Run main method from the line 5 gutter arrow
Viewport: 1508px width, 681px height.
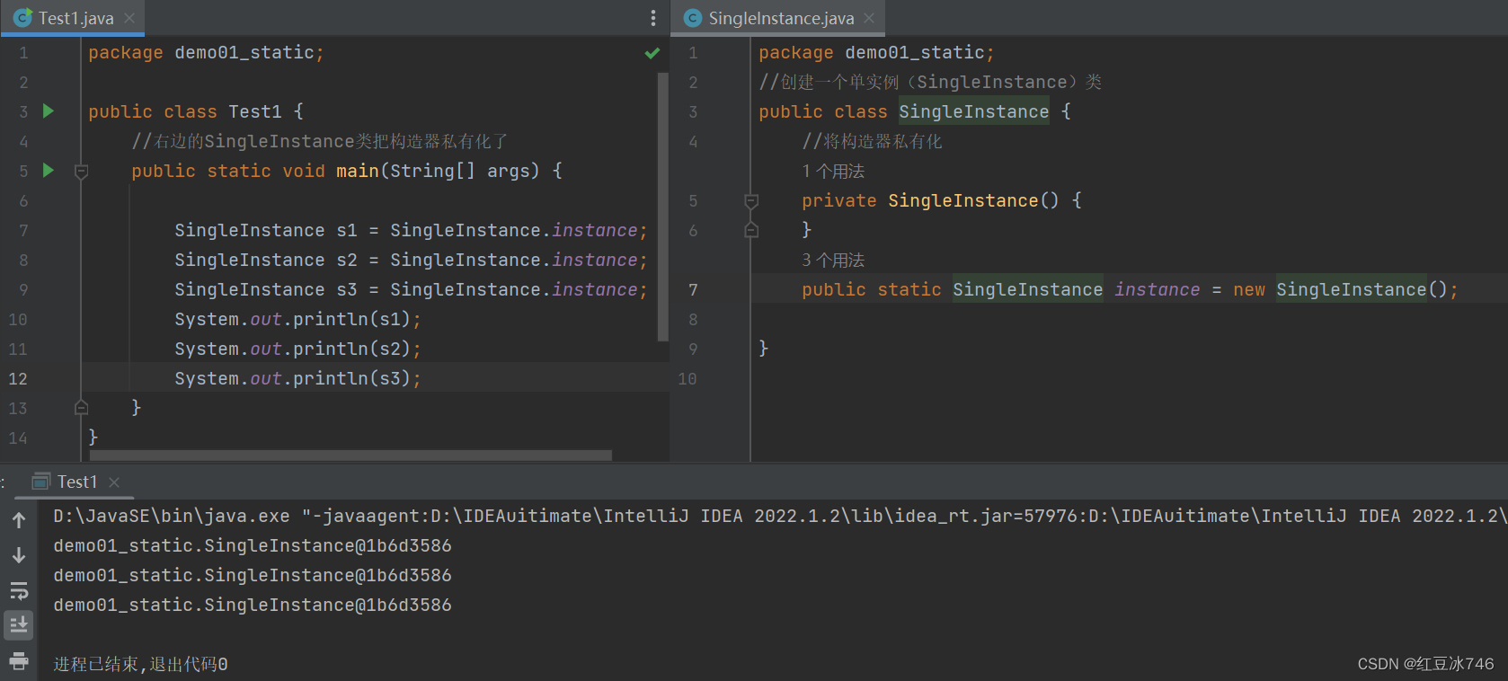point(49,171)
